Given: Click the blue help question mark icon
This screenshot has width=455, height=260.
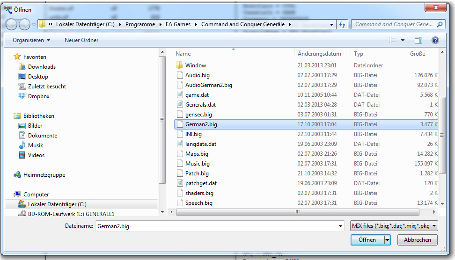Looking at the screenshot, I should tap(435, 40).
